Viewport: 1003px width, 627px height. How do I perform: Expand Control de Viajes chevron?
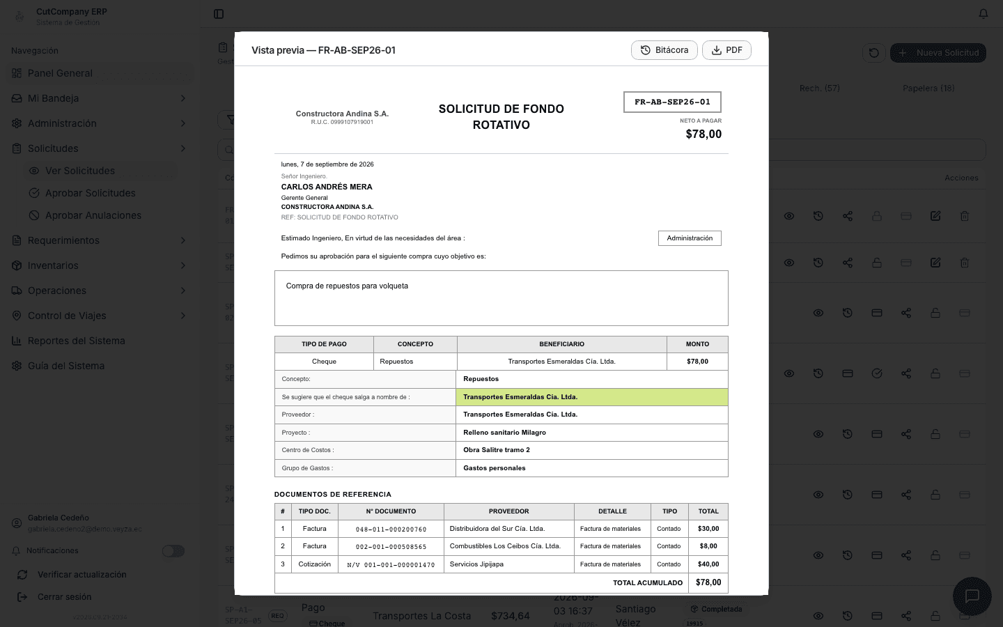pos(183,316)
